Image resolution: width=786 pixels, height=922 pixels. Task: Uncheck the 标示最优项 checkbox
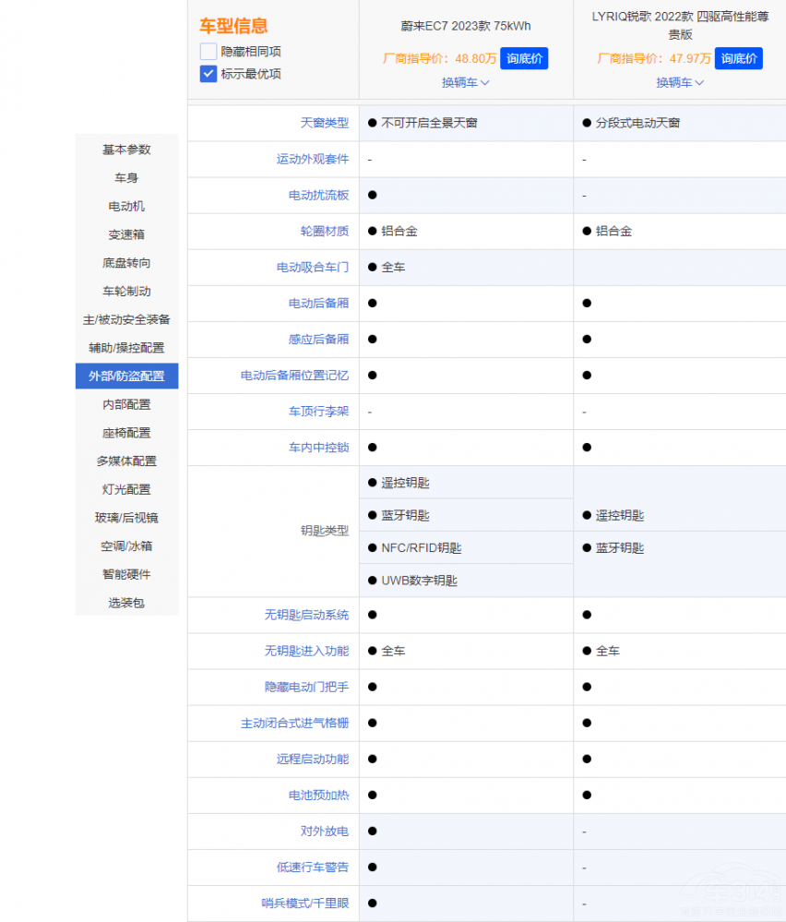coord(208,74)
